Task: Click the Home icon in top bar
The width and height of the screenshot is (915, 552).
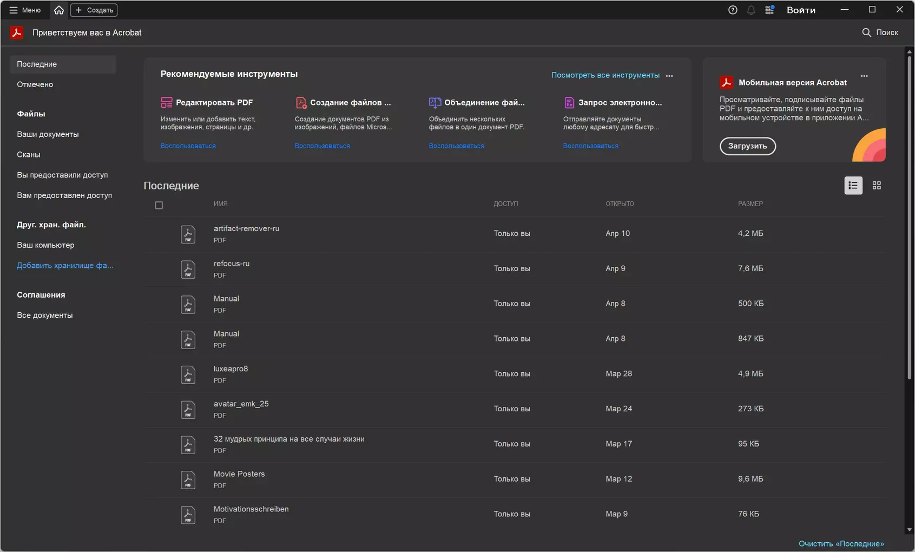Action: (x=59, y=10)
